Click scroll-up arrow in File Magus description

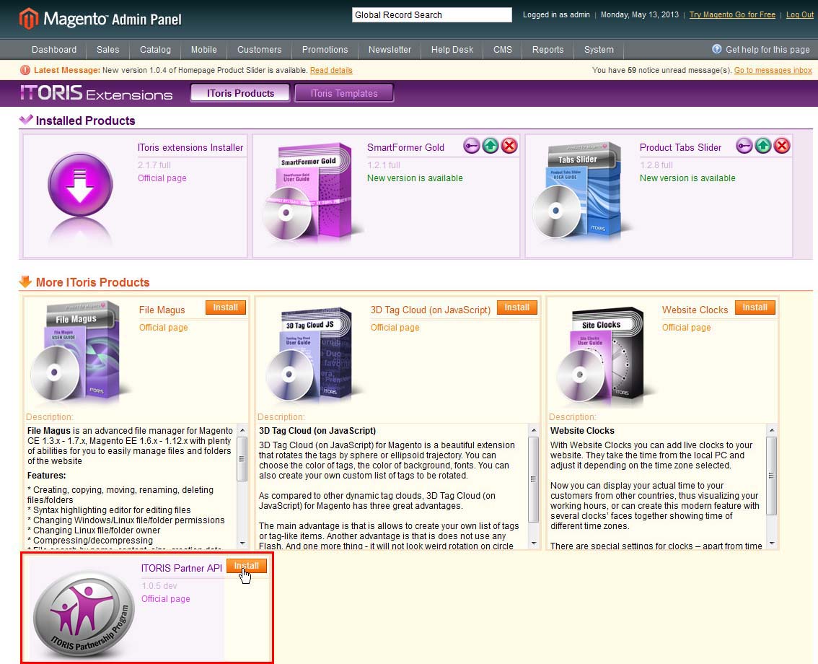(x=242, y=430)
